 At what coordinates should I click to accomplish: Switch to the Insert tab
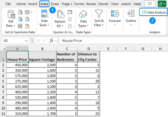pos(33,4)
